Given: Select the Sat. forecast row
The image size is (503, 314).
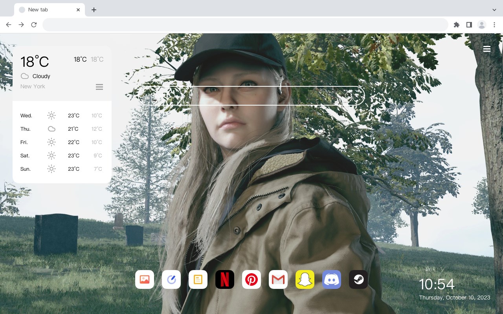Looking at the screenshot, I should [x=62, y=155].
